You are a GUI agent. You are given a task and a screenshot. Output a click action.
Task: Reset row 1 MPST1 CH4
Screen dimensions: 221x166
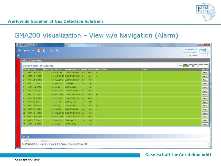[x=205, y=73]
